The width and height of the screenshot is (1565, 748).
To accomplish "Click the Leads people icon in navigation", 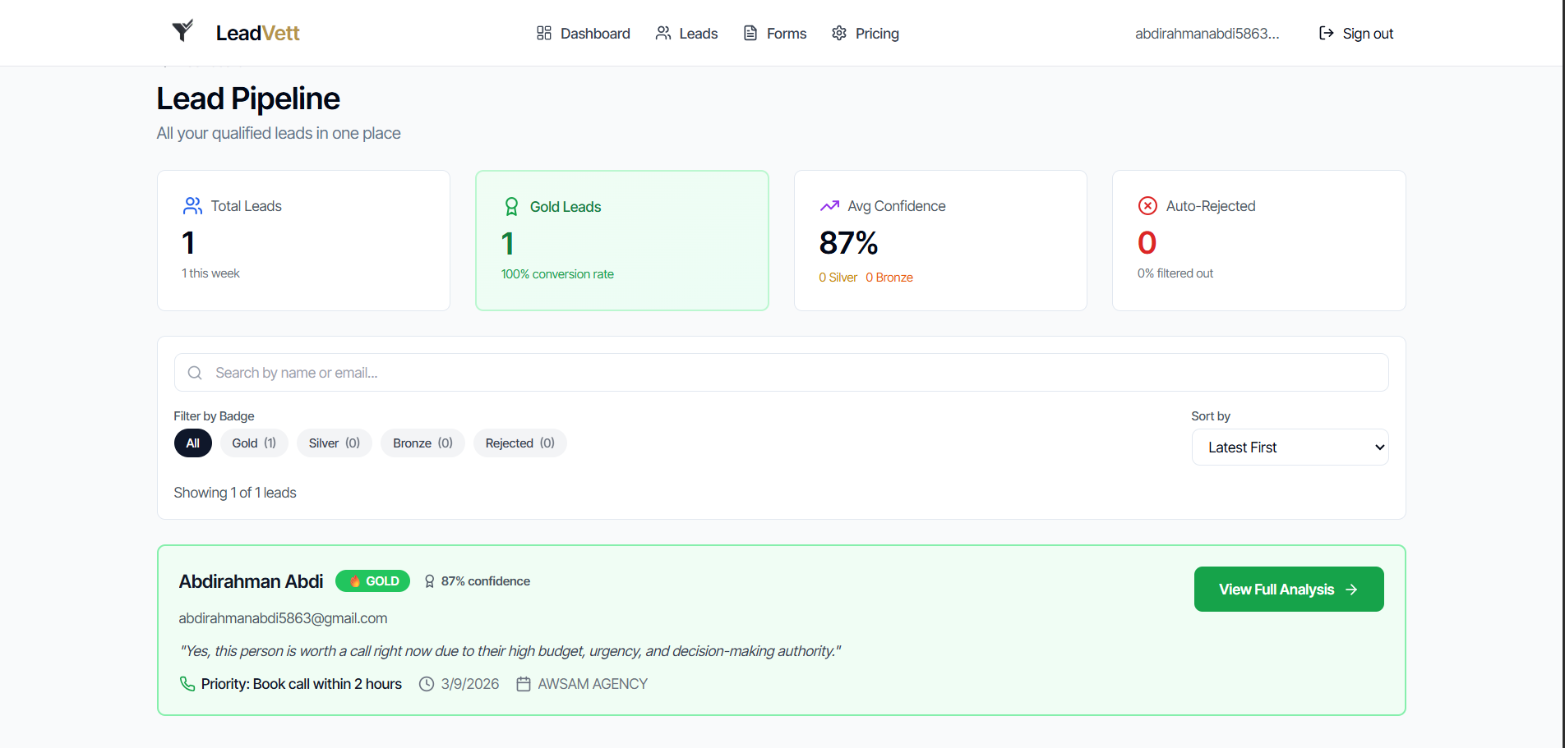I will coord(662,33).
